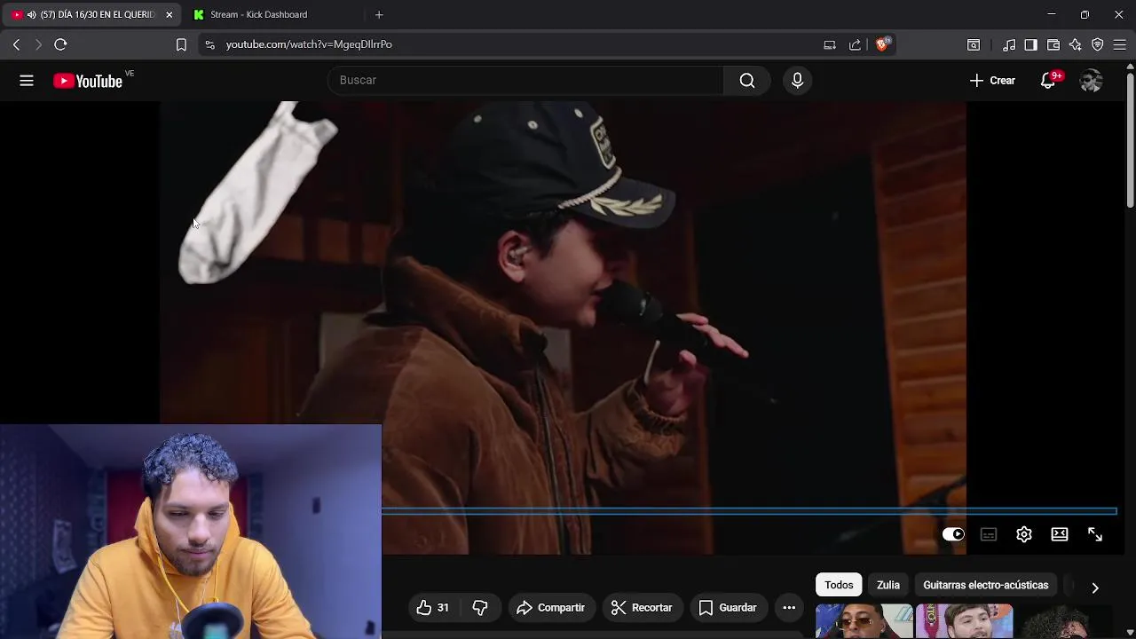Switch to theater mode view
Screen dimensions: 1136x639
pos(1060,534)
